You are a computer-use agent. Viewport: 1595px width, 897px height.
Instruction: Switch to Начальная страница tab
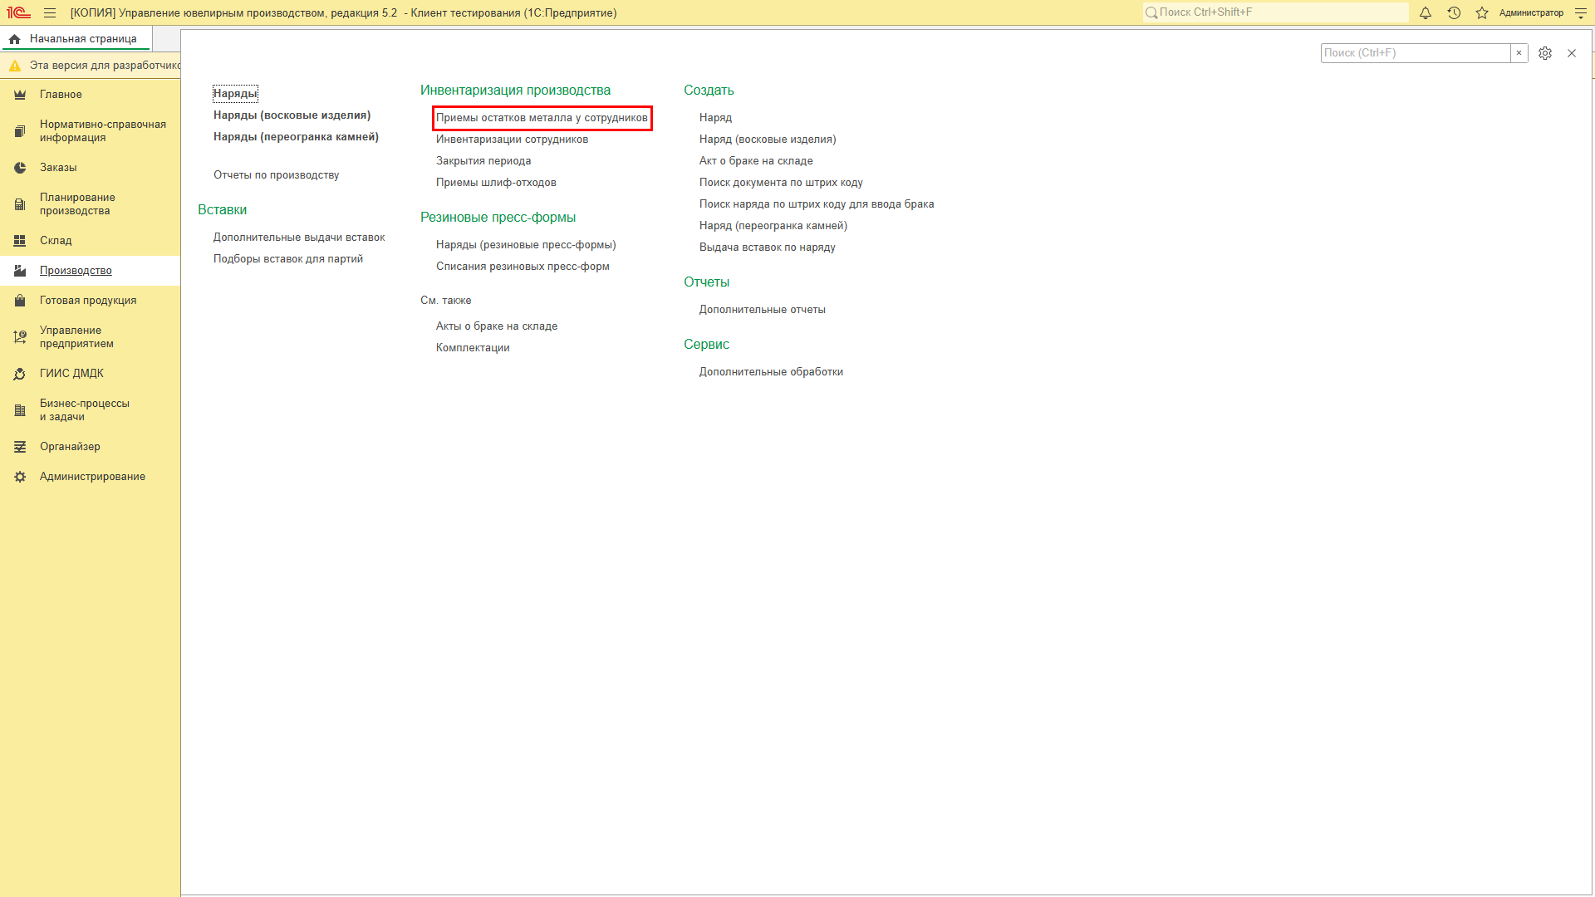click(76, 39)
